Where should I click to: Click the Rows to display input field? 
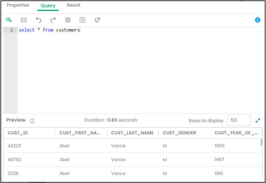pos(239,120)
